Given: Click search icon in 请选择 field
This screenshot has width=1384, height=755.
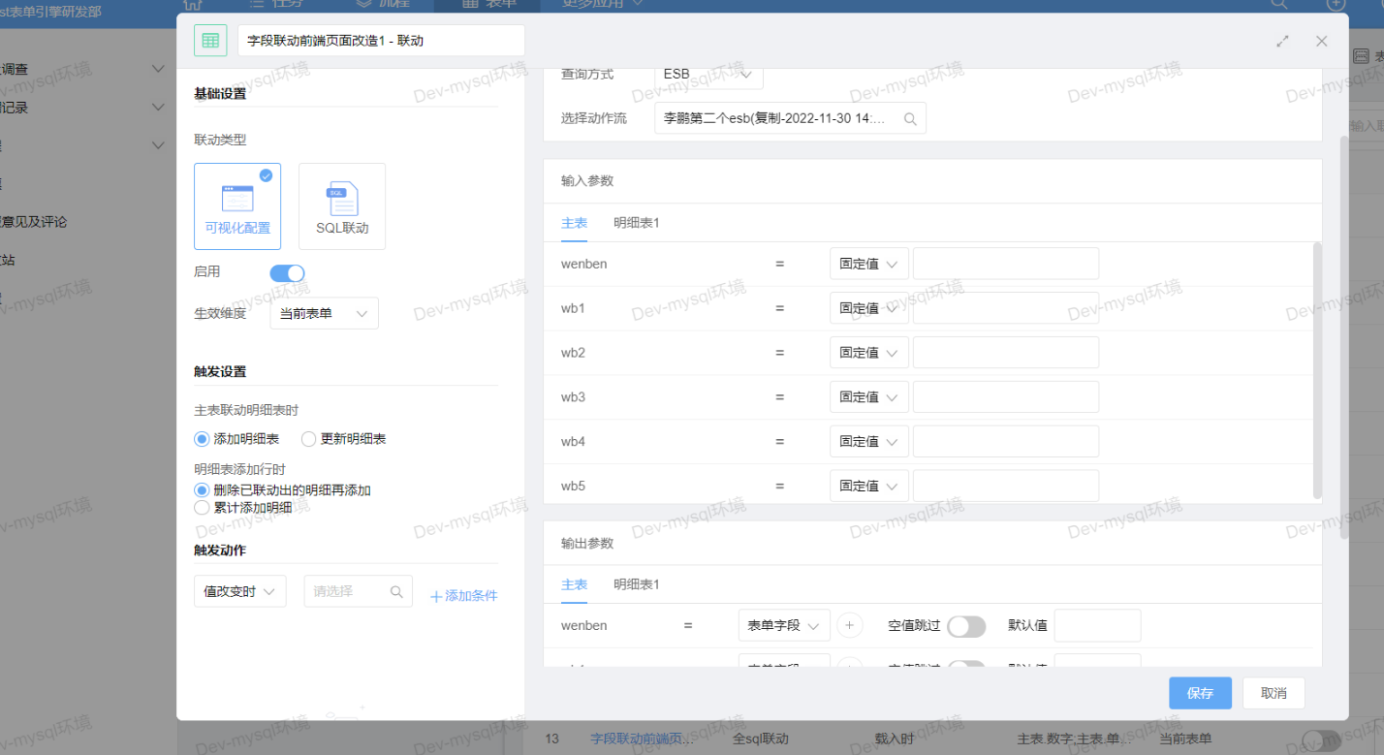Looking at the screenshot, I should coord(396,591).
